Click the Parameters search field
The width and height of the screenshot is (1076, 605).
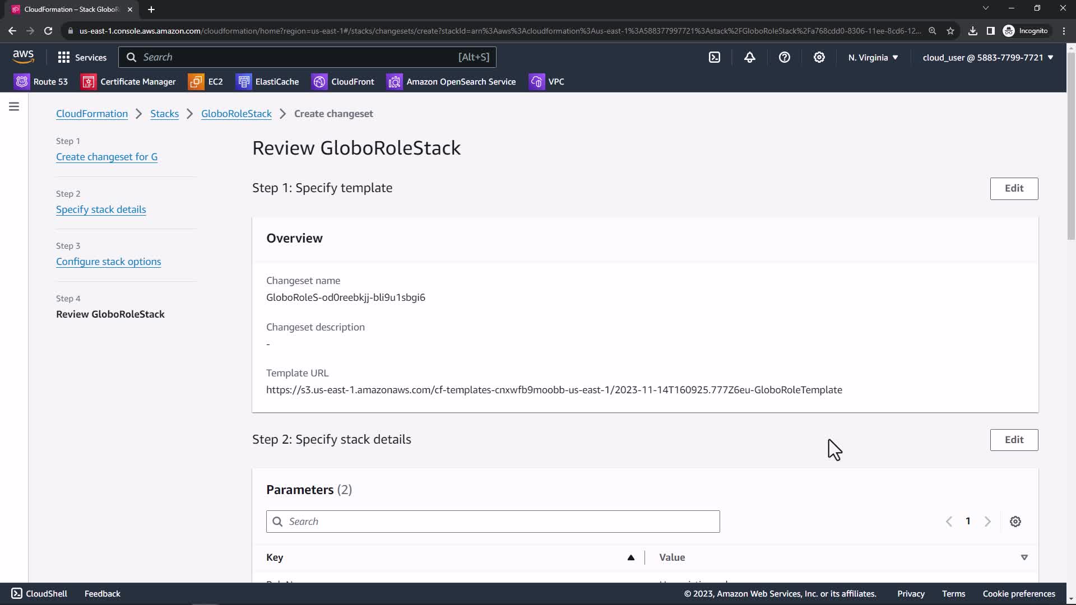(x=493, y=522)
